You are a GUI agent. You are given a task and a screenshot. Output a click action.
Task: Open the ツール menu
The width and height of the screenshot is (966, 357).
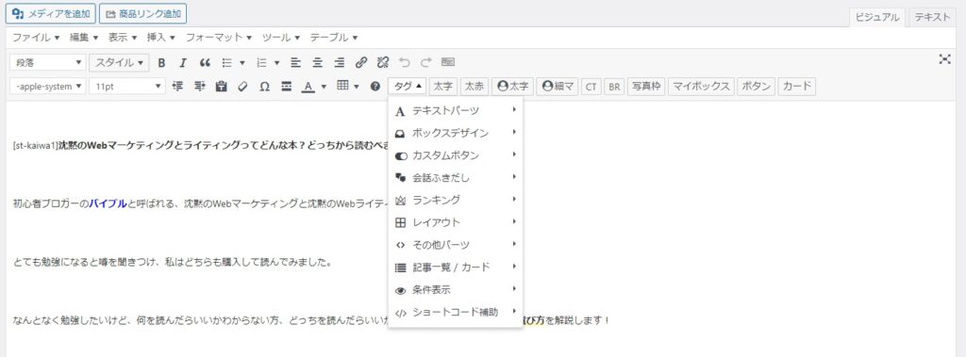(281, 38)
